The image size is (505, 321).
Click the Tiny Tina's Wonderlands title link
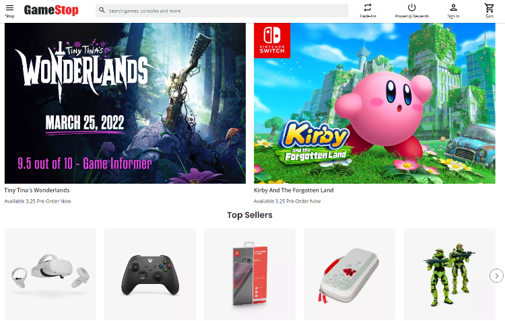[x=37, y=190]
